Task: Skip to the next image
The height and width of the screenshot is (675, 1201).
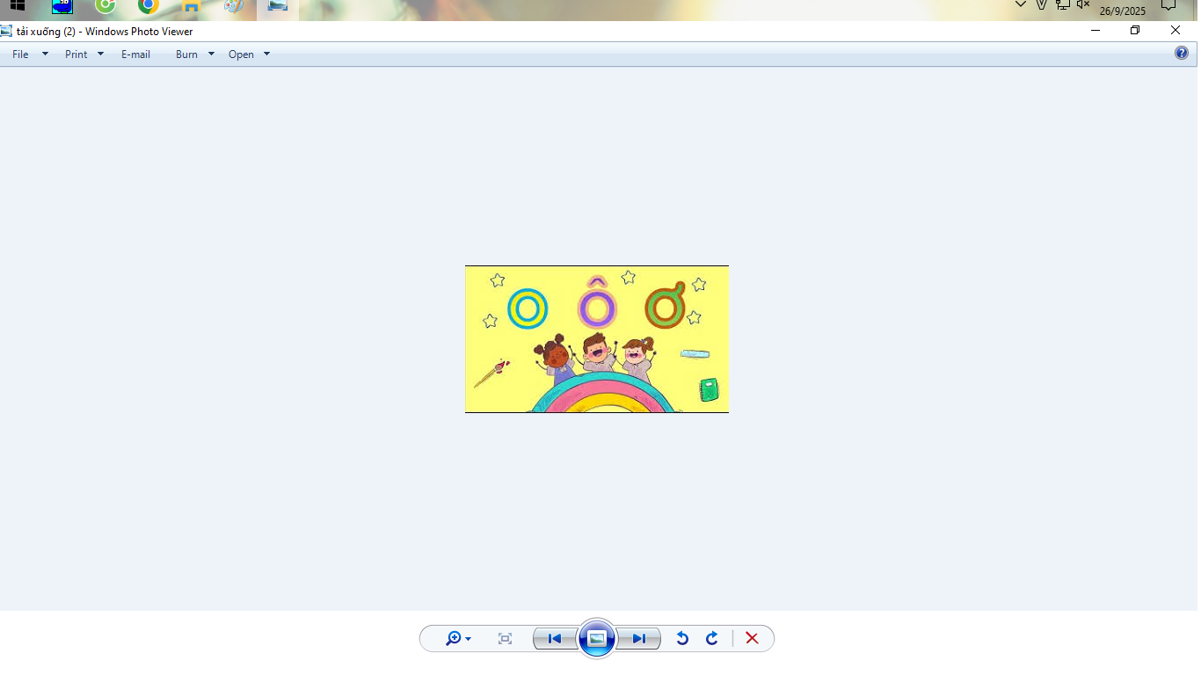Action: coord(638,639)
